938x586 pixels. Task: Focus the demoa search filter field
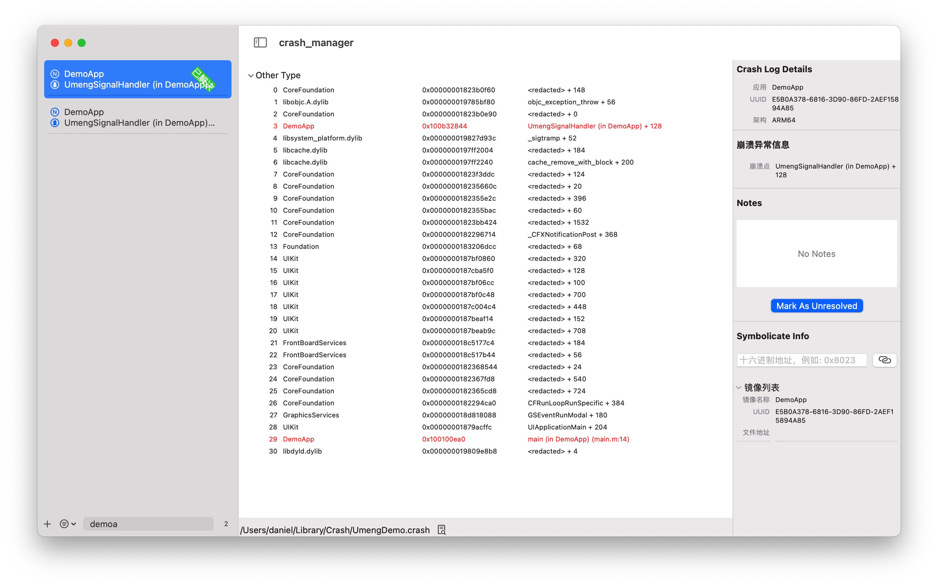148,524
